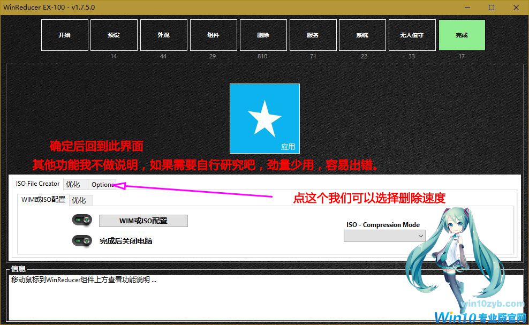Open the 系统 system tile
529x325 pixels.
point(362,35)
